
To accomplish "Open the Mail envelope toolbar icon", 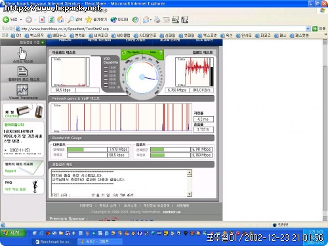I will pos(146,20).
